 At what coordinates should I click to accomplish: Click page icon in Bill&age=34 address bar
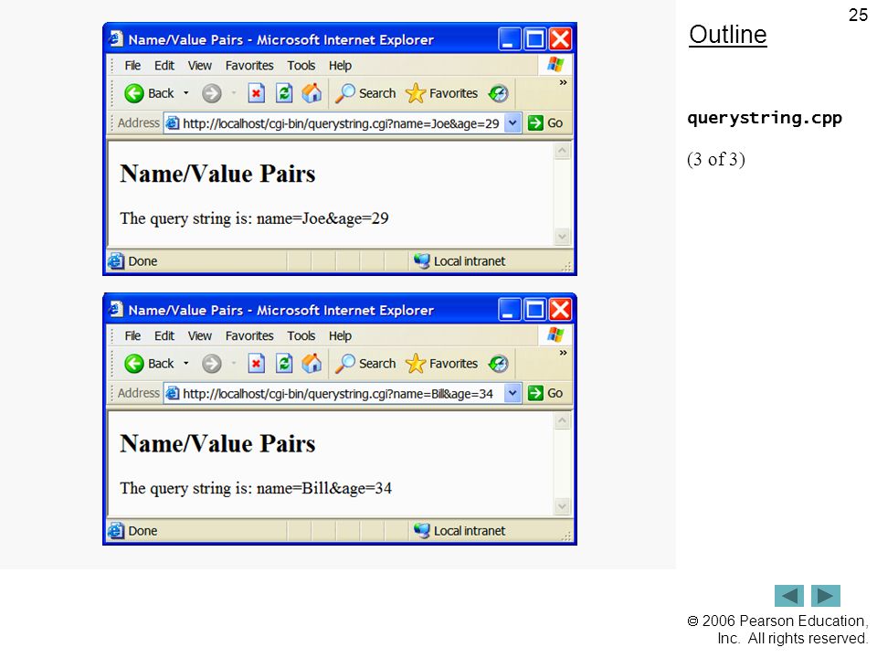point(173,393)
